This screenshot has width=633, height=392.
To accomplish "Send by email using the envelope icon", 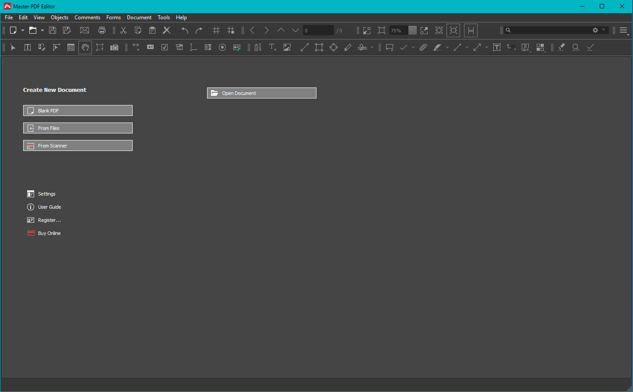I will [x=84, y=30].
